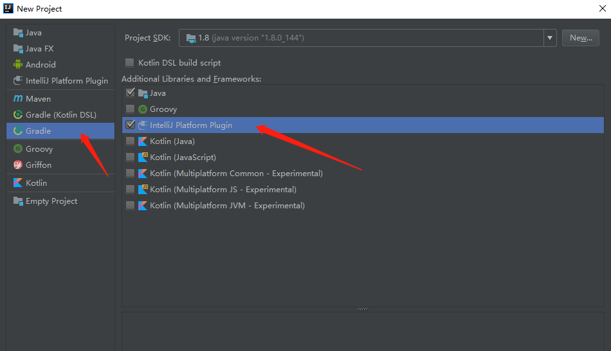Select Kotlin project type in sidebar
The image size is (611, 351).
click(x=60, y=183)
